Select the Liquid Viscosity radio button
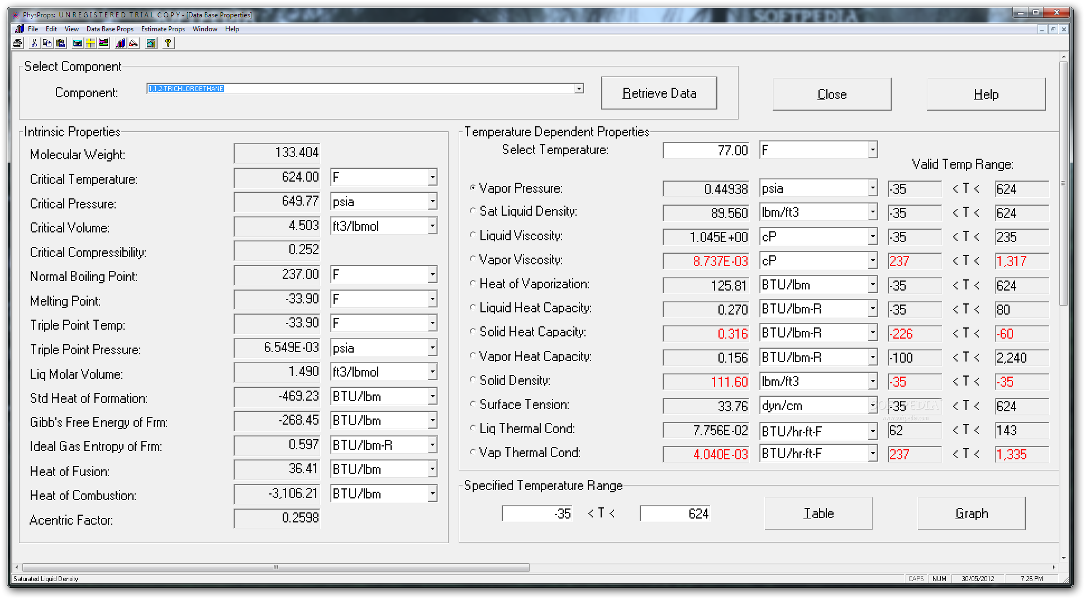Screen dimensions: 1085x599 click(x=473, y=235)
